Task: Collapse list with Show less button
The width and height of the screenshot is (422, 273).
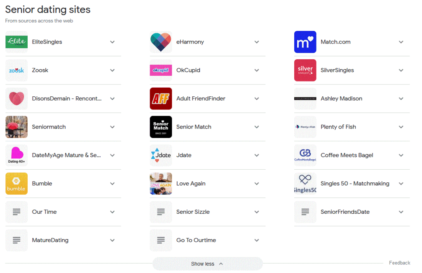Action: pyautogui.click(x=207, y=264)
